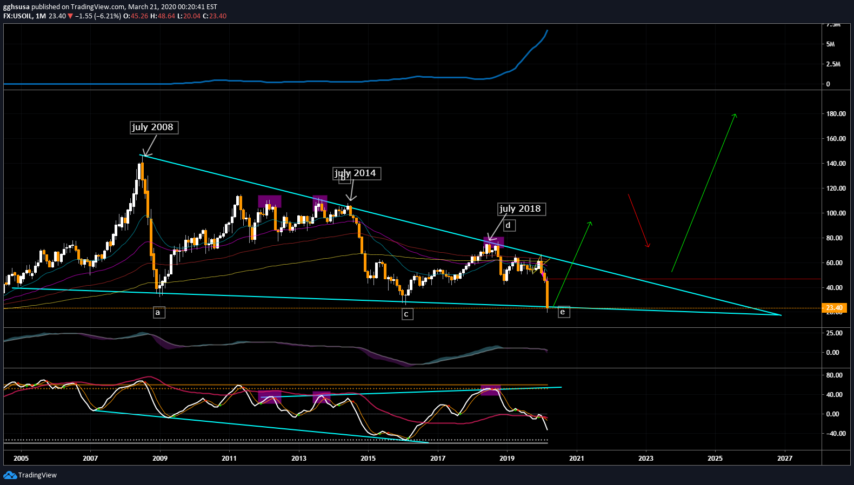Image resolution: width=854 pixels, height=485 pixels.
Task: Open the gghsusa author name
Action: 16,7
